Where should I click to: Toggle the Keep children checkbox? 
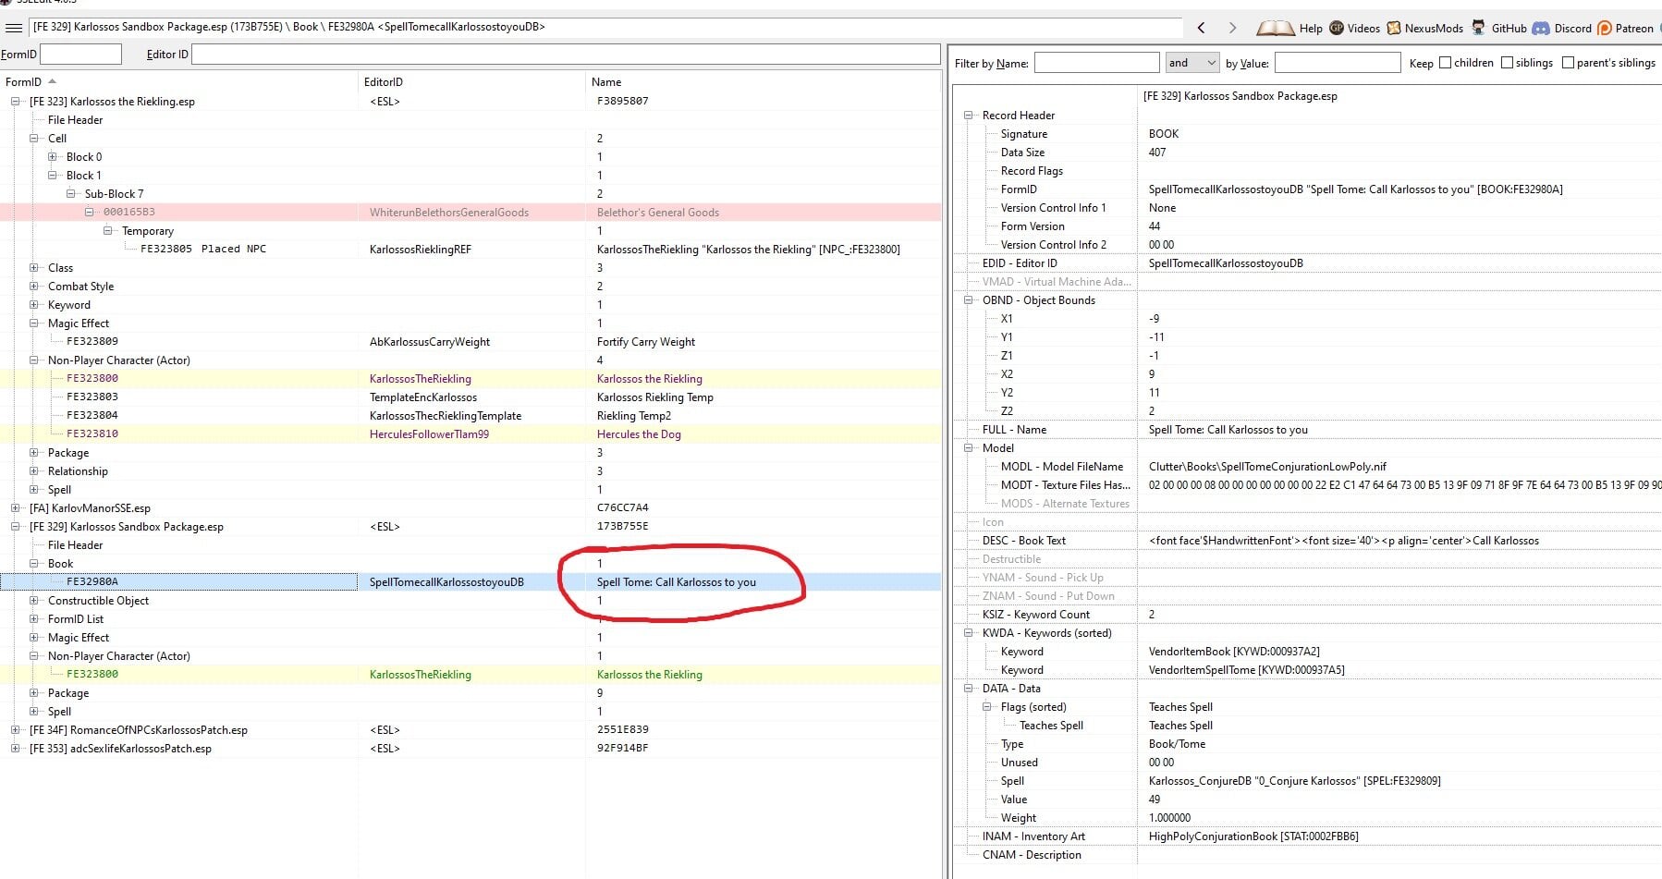click(x=1445, y=63)
